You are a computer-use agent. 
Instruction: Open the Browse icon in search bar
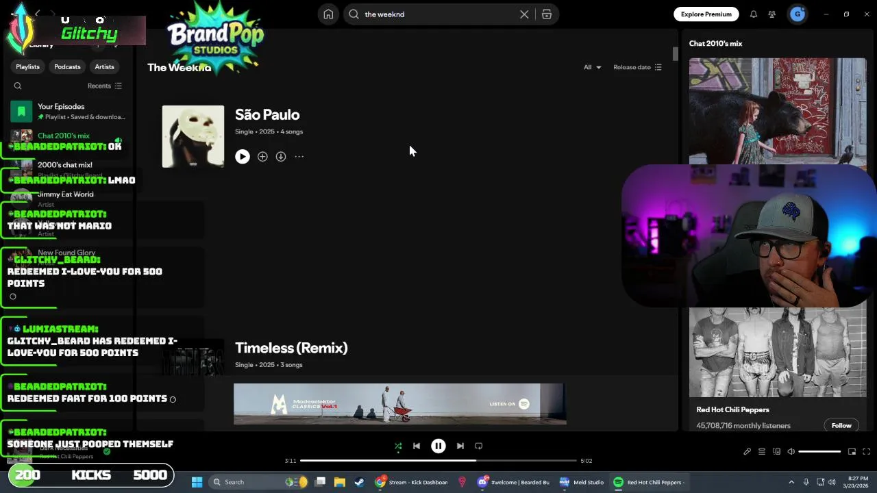coord(547,14)
